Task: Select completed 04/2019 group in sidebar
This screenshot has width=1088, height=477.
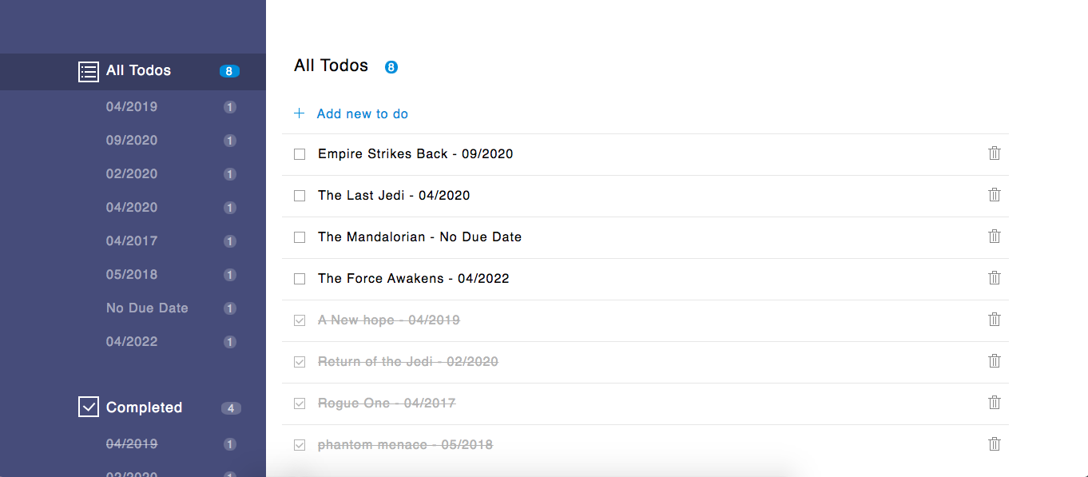Action: click(133, 444)
